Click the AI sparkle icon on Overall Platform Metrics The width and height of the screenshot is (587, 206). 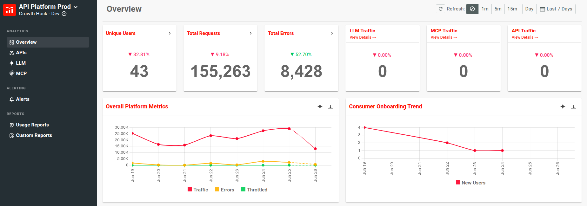tap(320, 106)
